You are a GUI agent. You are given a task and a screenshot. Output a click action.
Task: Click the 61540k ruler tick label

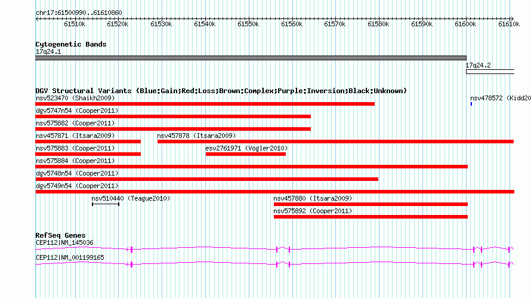(x=205, y=24)
